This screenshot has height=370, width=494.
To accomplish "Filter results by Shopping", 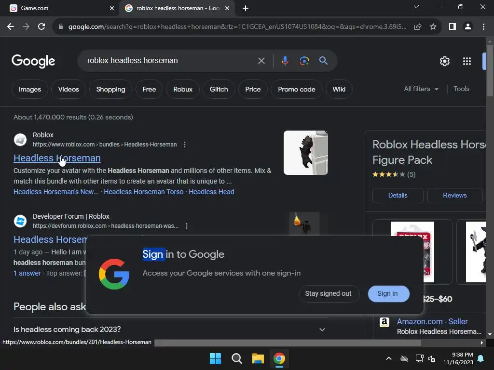I will (110, 89).
